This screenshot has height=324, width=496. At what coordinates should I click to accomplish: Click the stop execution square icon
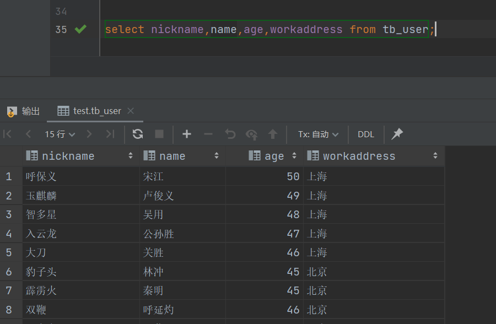pyautogui.click(x=159, y=134)
